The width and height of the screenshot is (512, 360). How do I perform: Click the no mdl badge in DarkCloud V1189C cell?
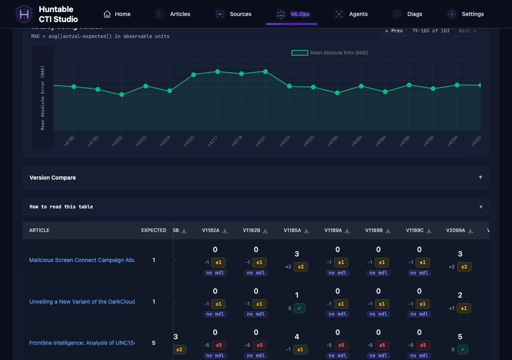(x=419, y=314)
